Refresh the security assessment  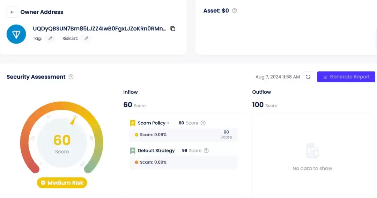coord(308,77)
